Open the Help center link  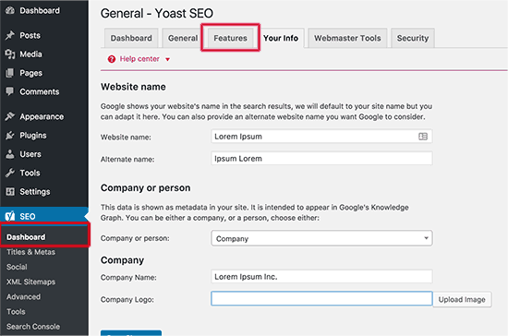(139, 59)
